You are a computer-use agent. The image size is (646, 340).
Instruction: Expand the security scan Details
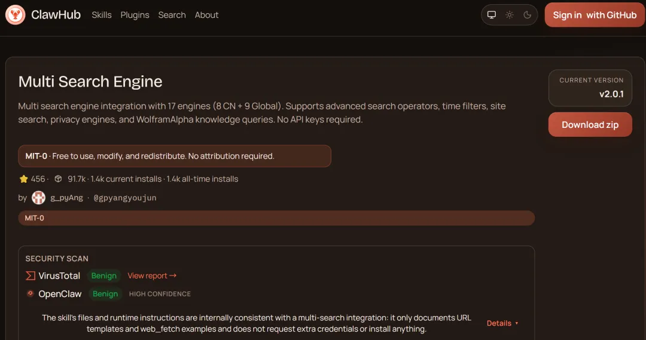pyautogui.click(x=502, y=323)
